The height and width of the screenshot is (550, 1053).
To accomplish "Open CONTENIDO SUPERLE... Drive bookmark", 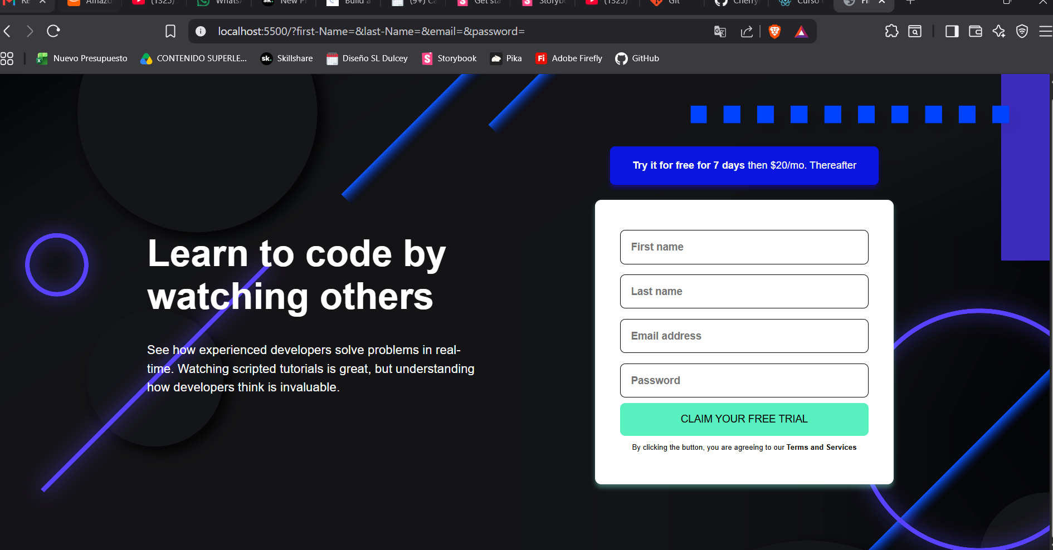I will click(193, 58).
